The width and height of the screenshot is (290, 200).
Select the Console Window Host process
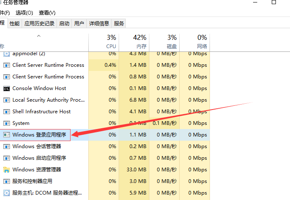39,88
